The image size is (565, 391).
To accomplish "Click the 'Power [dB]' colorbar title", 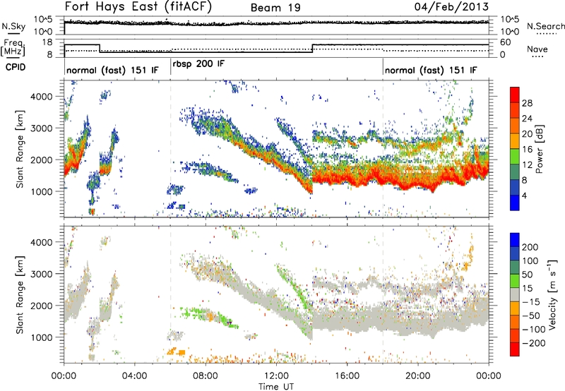I will 539,149.
